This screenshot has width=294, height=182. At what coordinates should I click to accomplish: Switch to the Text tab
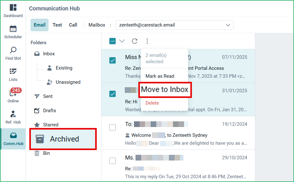pyautogui.click(x=57, y=25)
